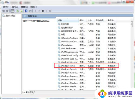Select the Windows Search service name
This screenshot has width=135, height=99.
pos(69,69)
